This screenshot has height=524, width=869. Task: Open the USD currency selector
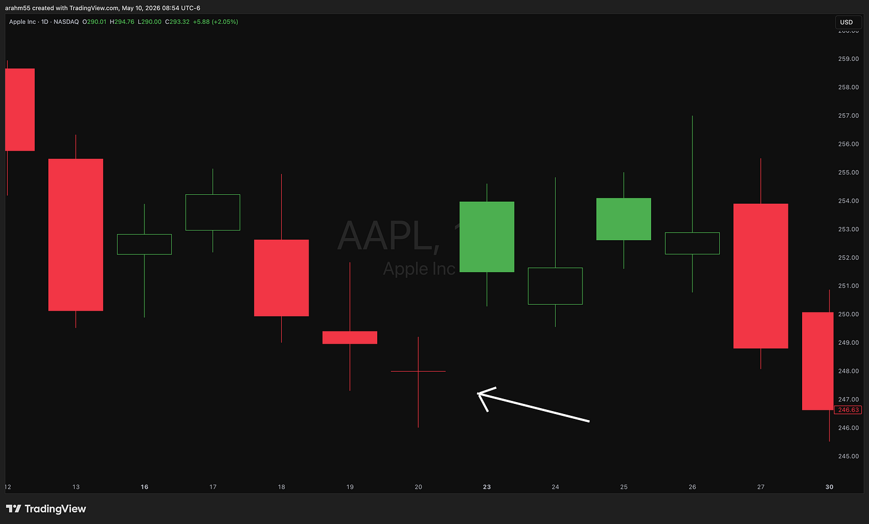tap(847, 22)
